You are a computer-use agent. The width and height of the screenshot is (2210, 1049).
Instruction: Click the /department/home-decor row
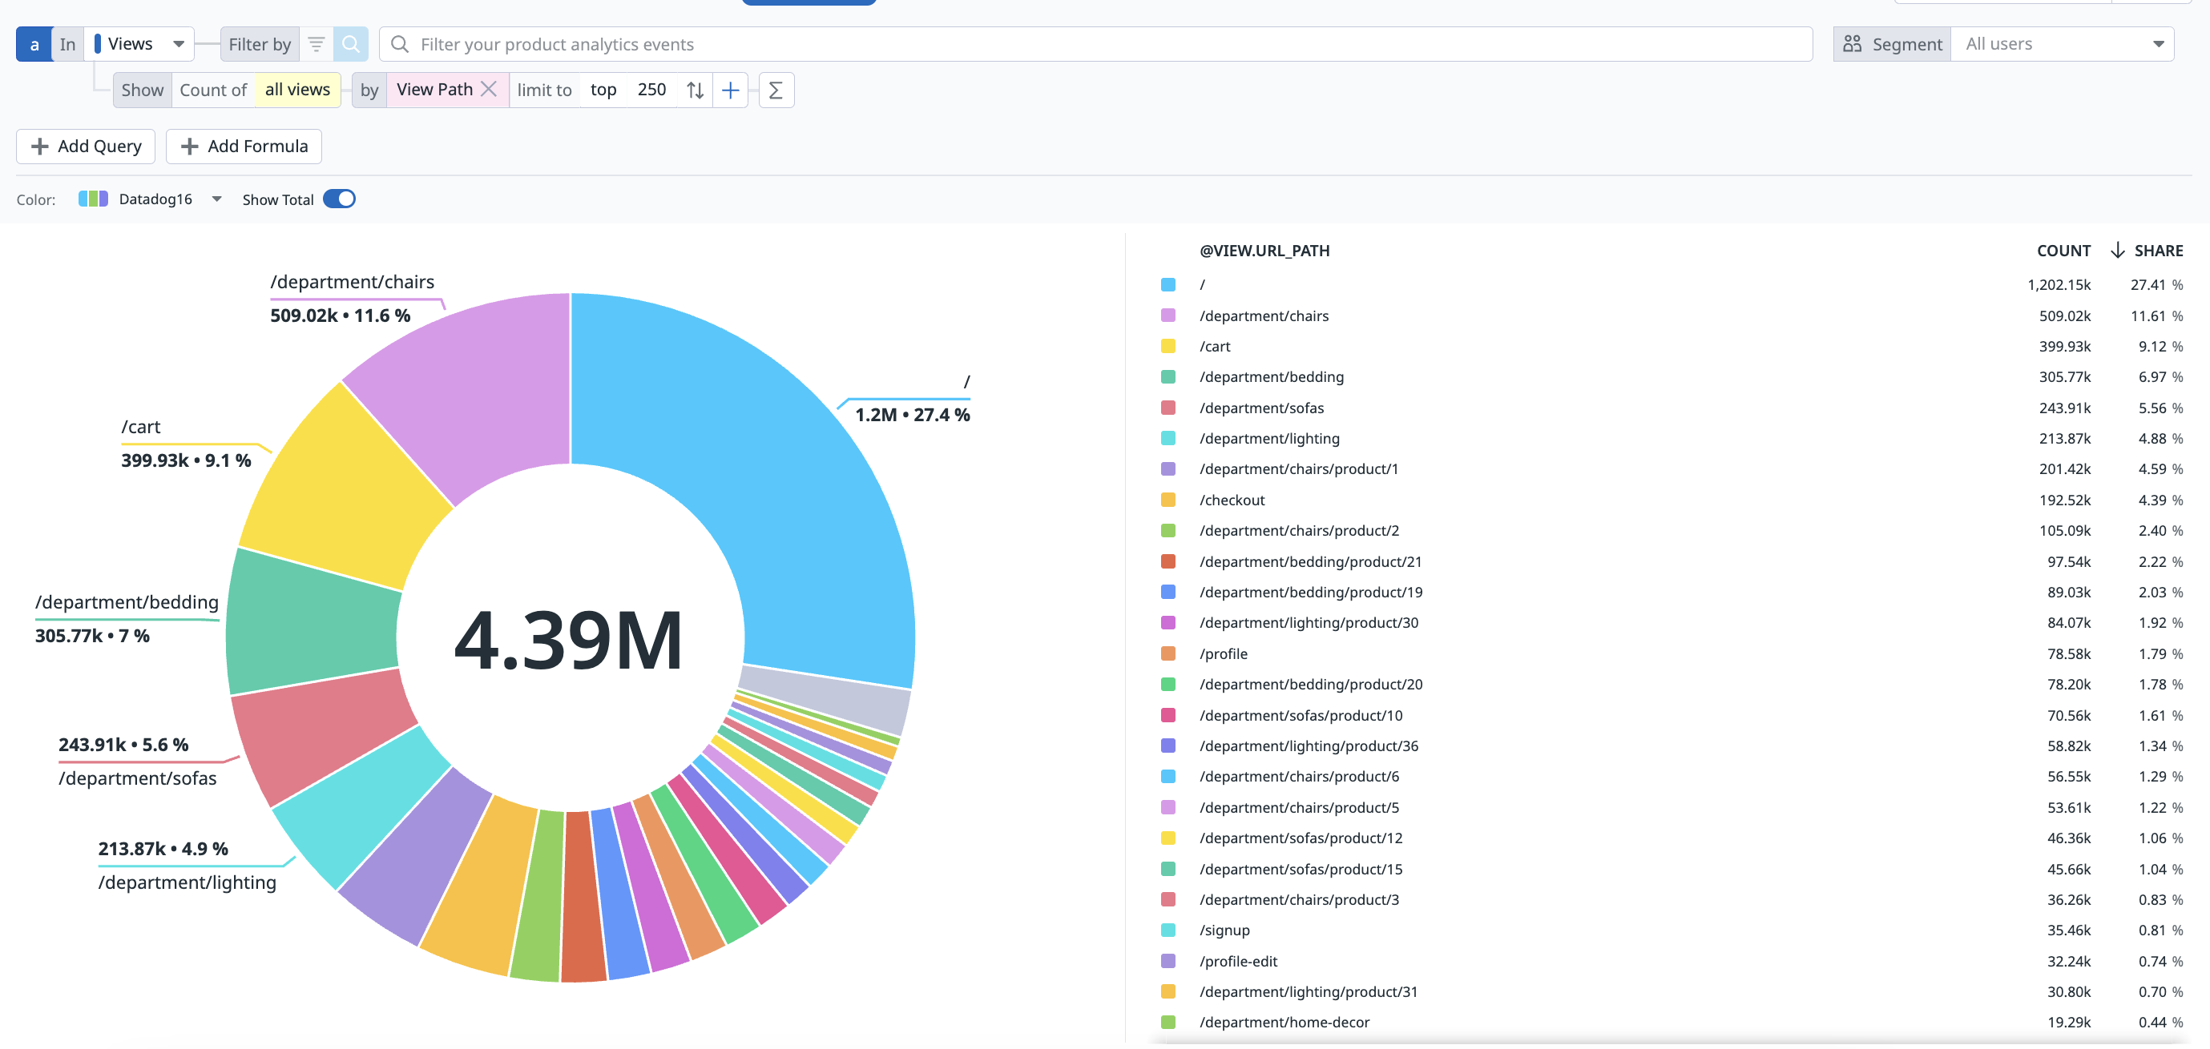coord(1671,1023)
